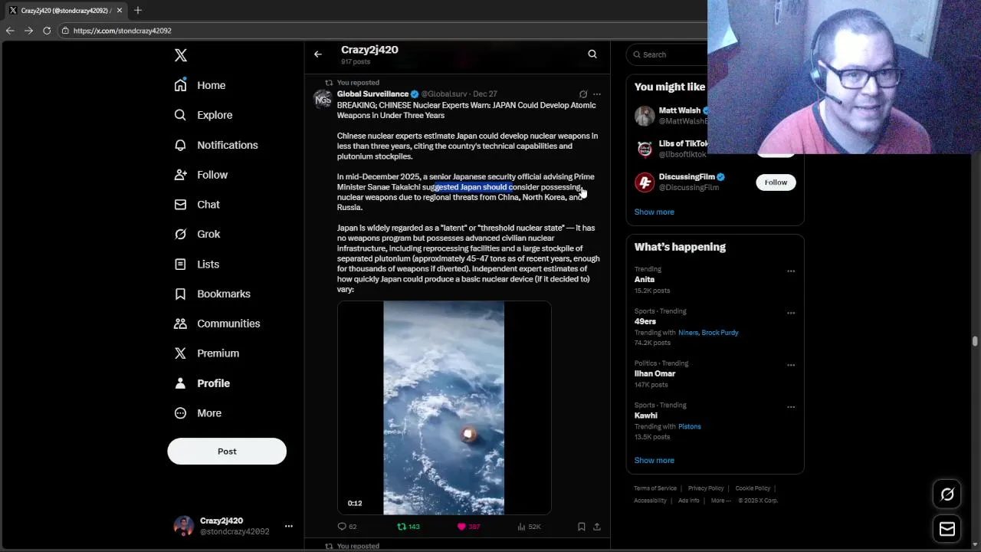The image size is (981, 552).
Task: Open the floating Grok button
Action: coord(947,495)
